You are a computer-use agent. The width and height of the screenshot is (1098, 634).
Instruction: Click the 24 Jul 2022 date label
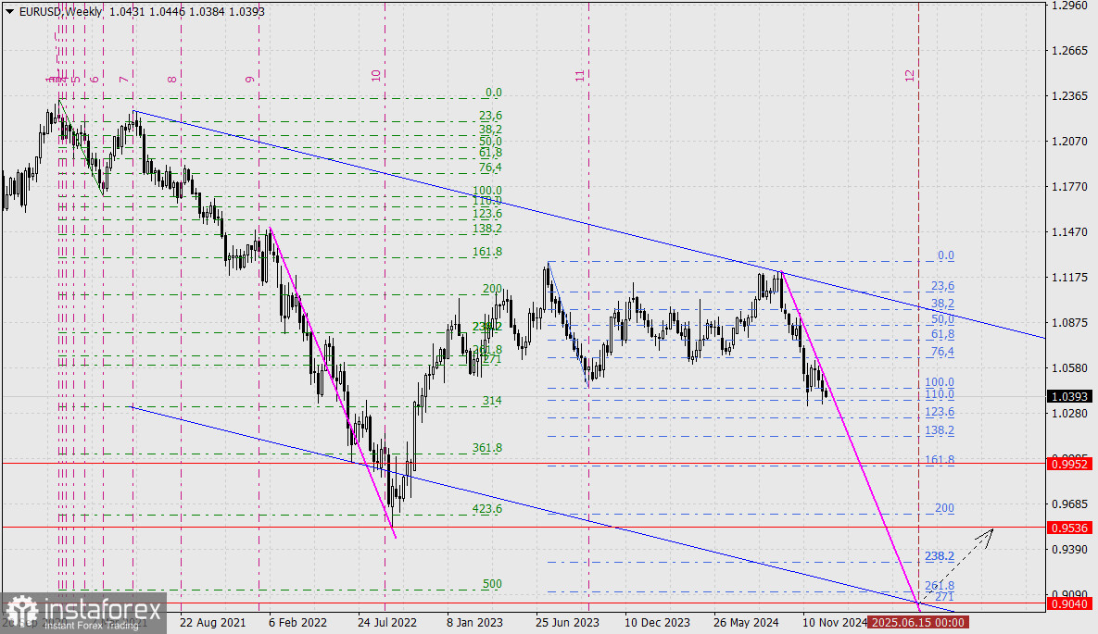[x=387, y=623]
